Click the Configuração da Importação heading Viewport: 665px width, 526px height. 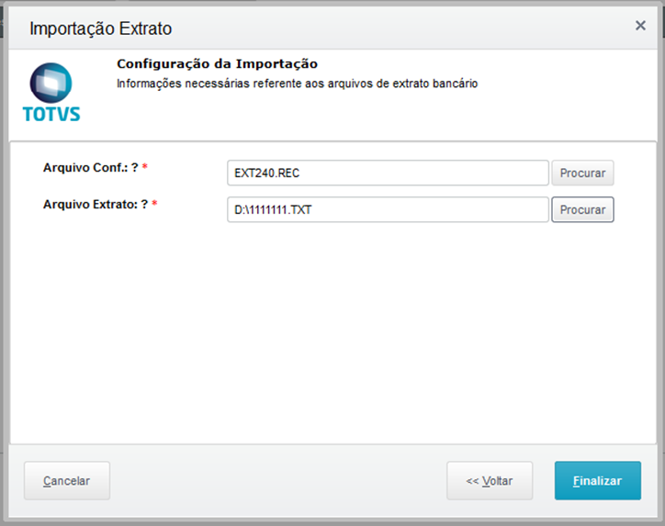[x=217, y=64]
